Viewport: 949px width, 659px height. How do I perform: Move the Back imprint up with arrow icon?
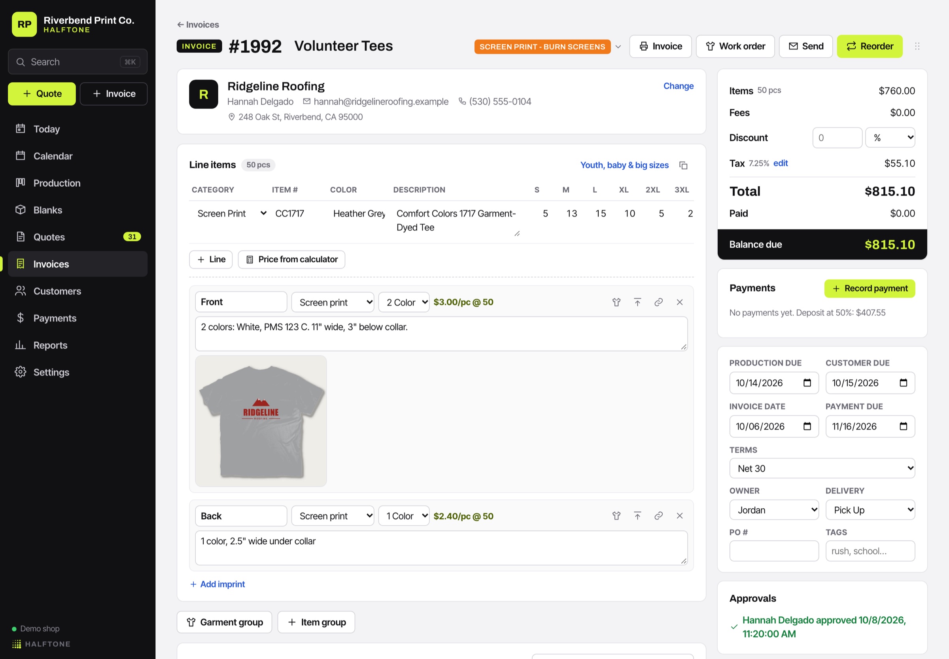tap(637, 516)
